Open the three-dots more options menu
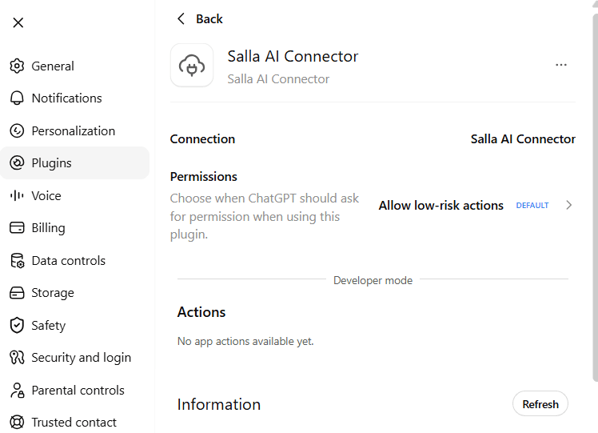Viewport: 598px width, 433px height. (561, 65)
